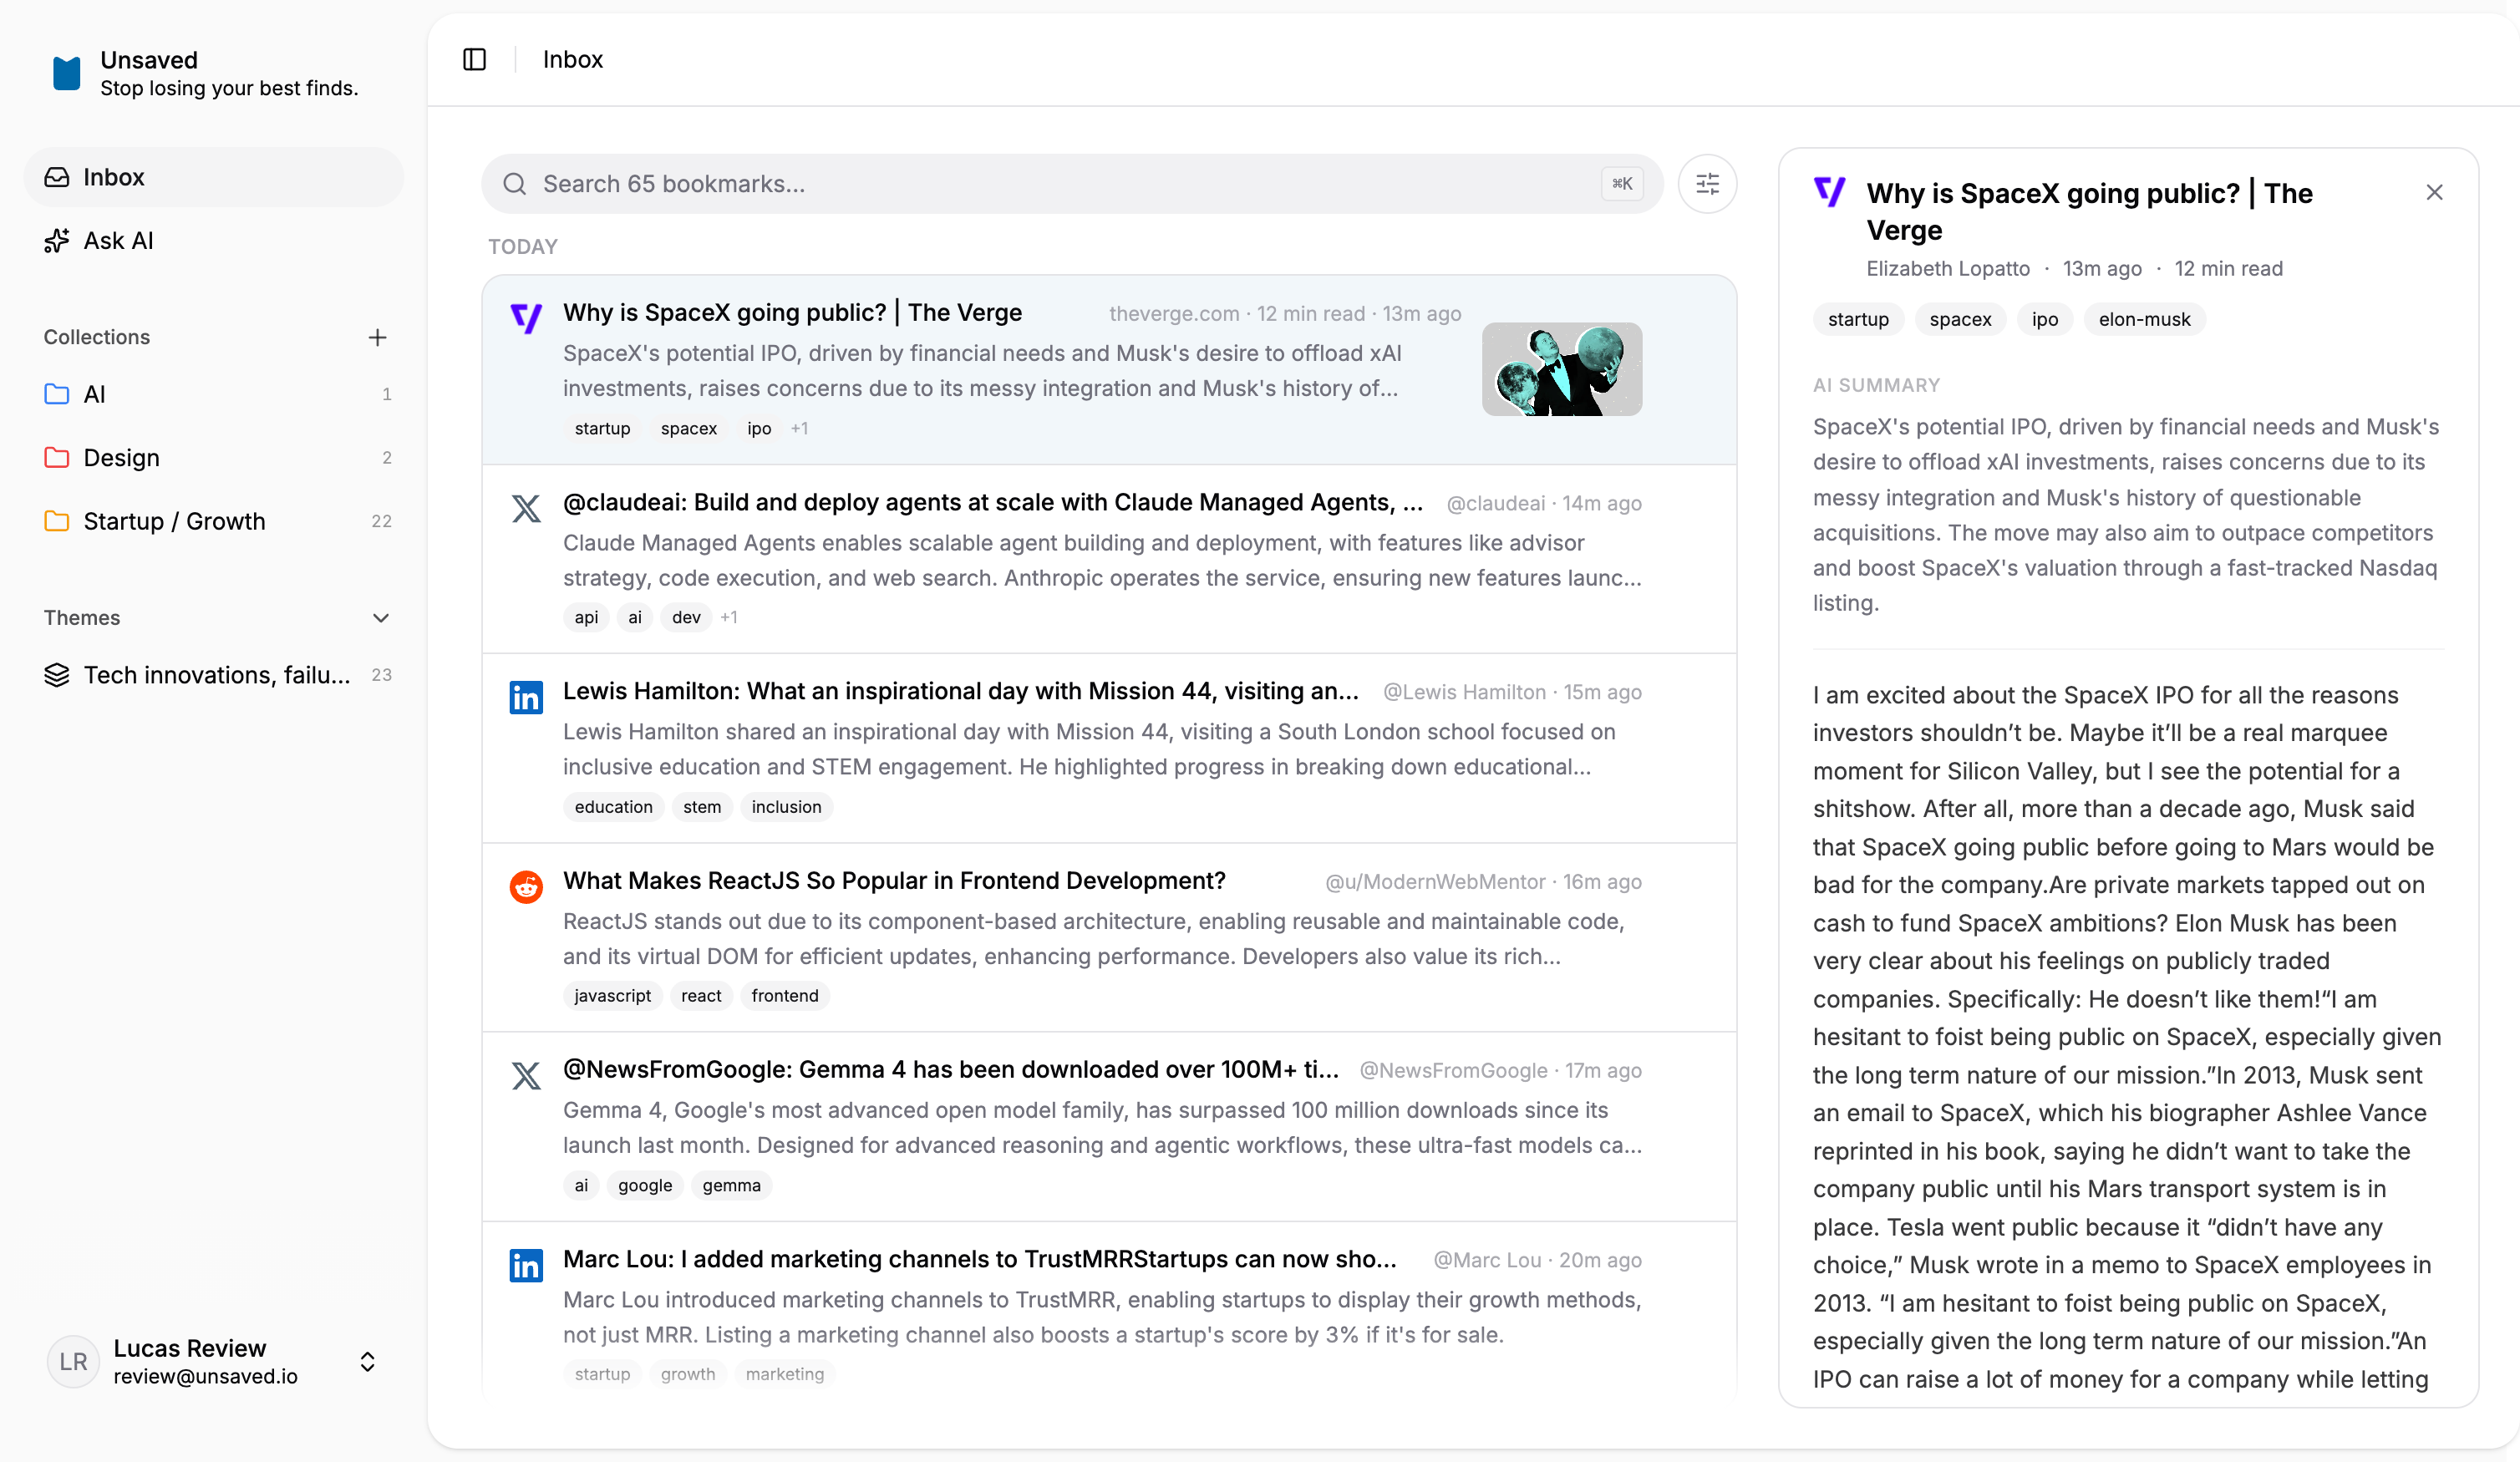Toggle the sidebar panel icon
2520x1462 pixels.
(x=474, y=59)
